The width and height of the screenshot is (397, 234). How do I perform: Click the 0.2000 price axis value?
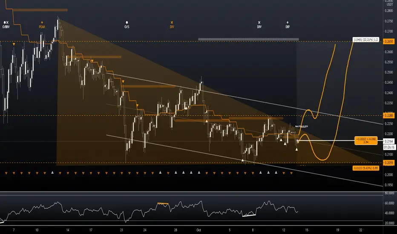coord(389,175)
